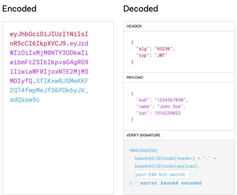
Task: Click the "John Doe" name value
Action: click(169, 107)
